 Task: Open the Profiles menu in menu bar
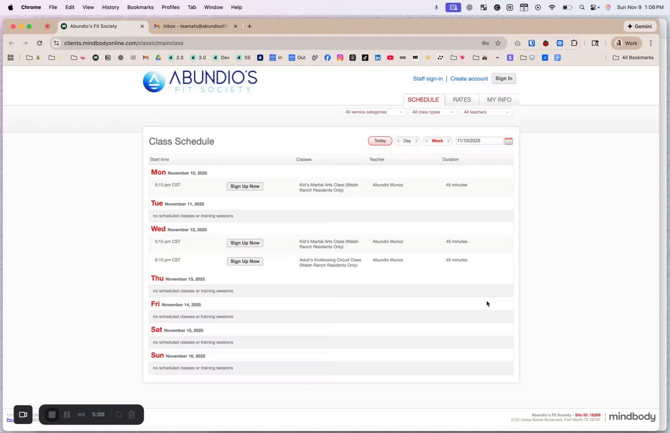(171, 7)
